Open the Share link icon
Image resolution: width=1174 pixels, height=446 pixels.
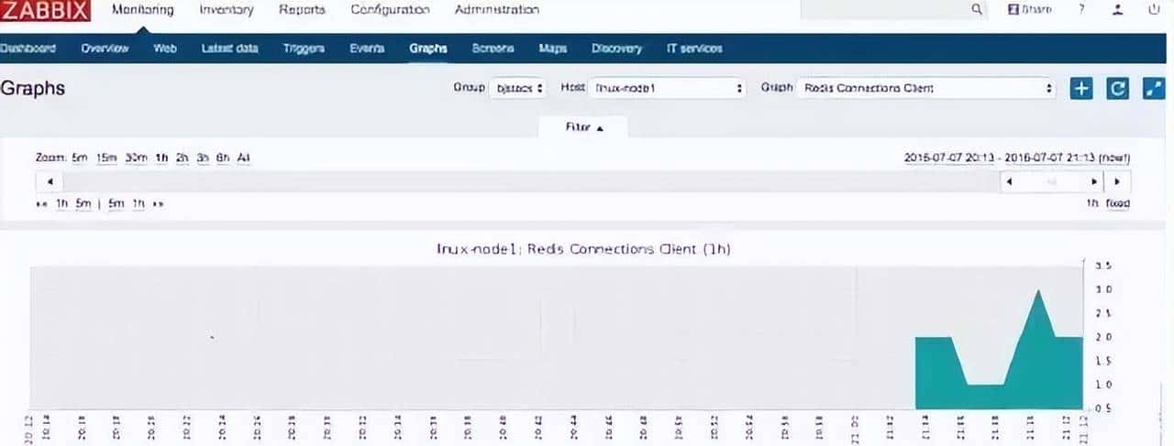pos(1029,9)
